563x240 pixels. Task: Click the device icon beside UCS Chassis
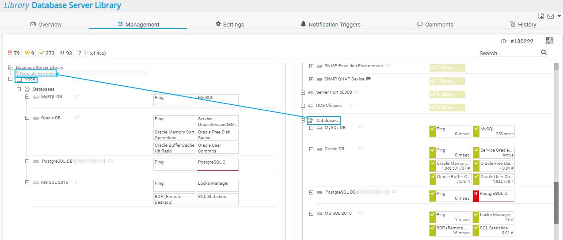click(x=311, y=106)
